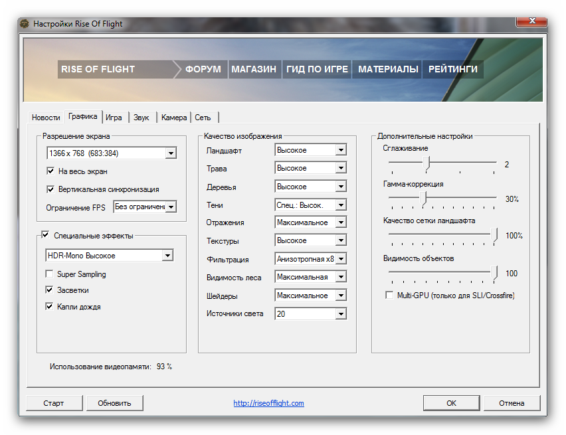Image resolution: width=566 pixels, height=435 pixels.
Task: Click the Гамма-коррекция value 30%
Action: (x=512, y=199)
